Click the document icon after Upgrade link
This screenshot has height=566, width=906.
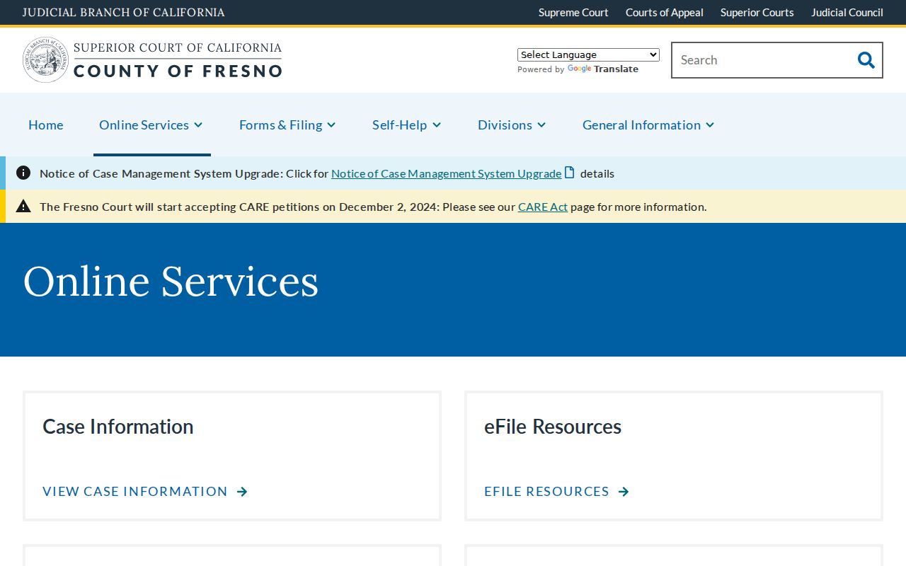(x=570, y=173)
